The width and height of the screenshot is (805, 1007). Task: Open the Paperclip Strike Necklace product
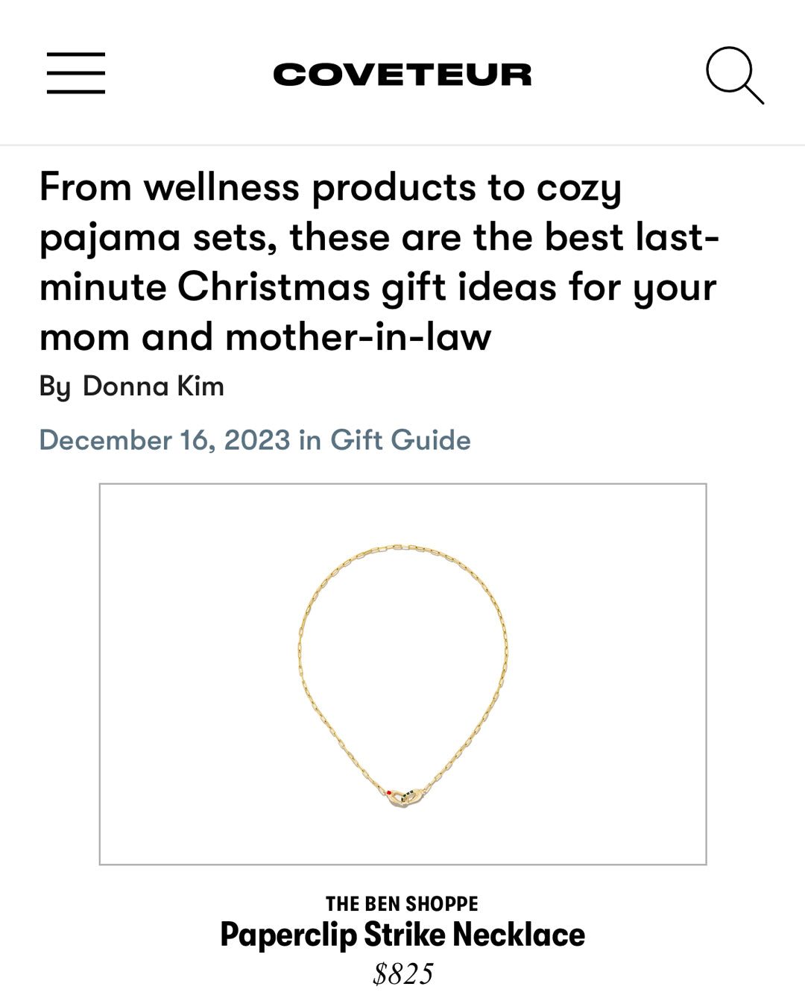point(402,935)
